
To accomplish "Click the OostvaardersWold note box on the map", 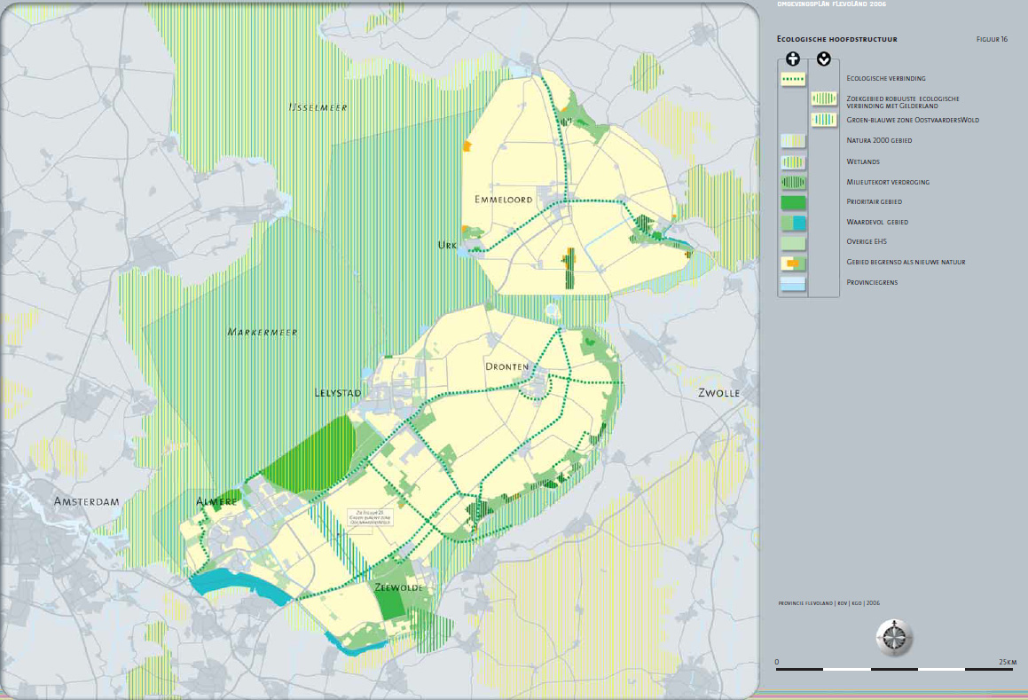I will (371, 518).
